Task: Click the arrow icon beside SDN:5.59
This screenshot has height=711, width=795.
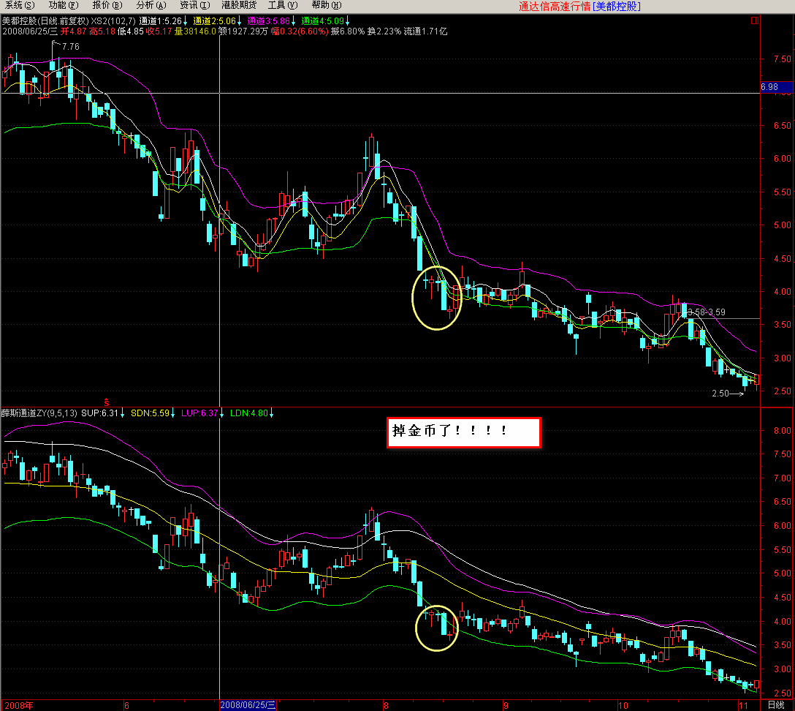Action: point(172,413)
